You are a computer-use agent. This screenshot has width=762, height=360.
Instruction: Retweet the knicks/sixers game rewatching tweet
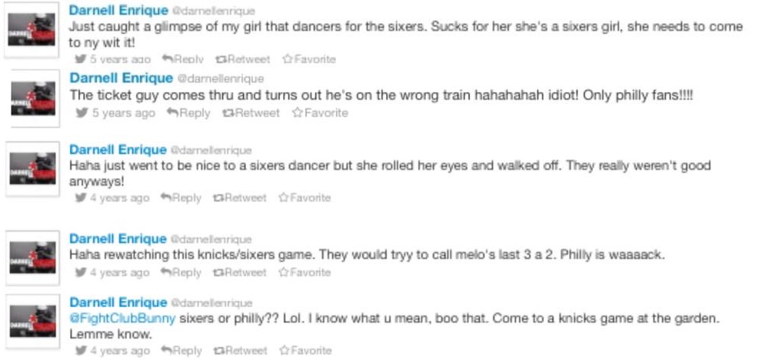coord(241,272)
